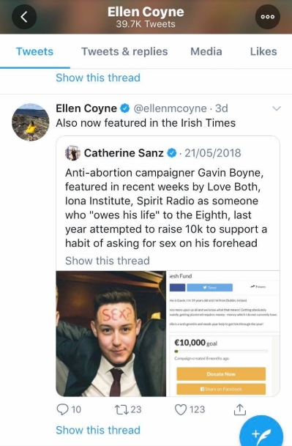This screenshot has width=292, height=446.
Task: Tap the back arrow button
Action: click(x=24, y=17)
